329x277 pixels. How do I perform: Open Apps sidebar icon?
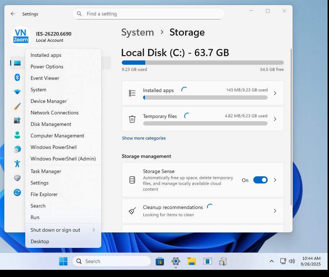17,120
